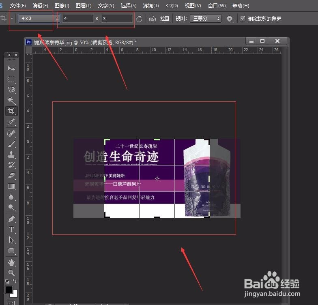318x305 pixels.
Task: Click the crop width field showing 4
Action: point(78,19)
